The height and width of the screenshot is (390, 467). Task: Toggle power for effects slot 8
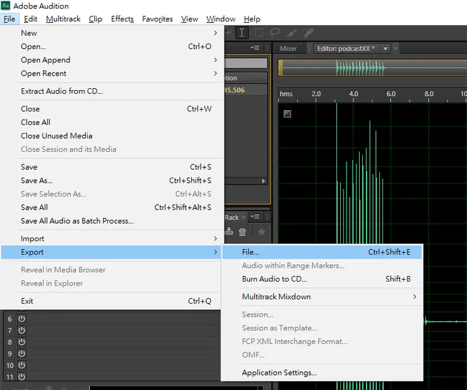coord(21,342)
